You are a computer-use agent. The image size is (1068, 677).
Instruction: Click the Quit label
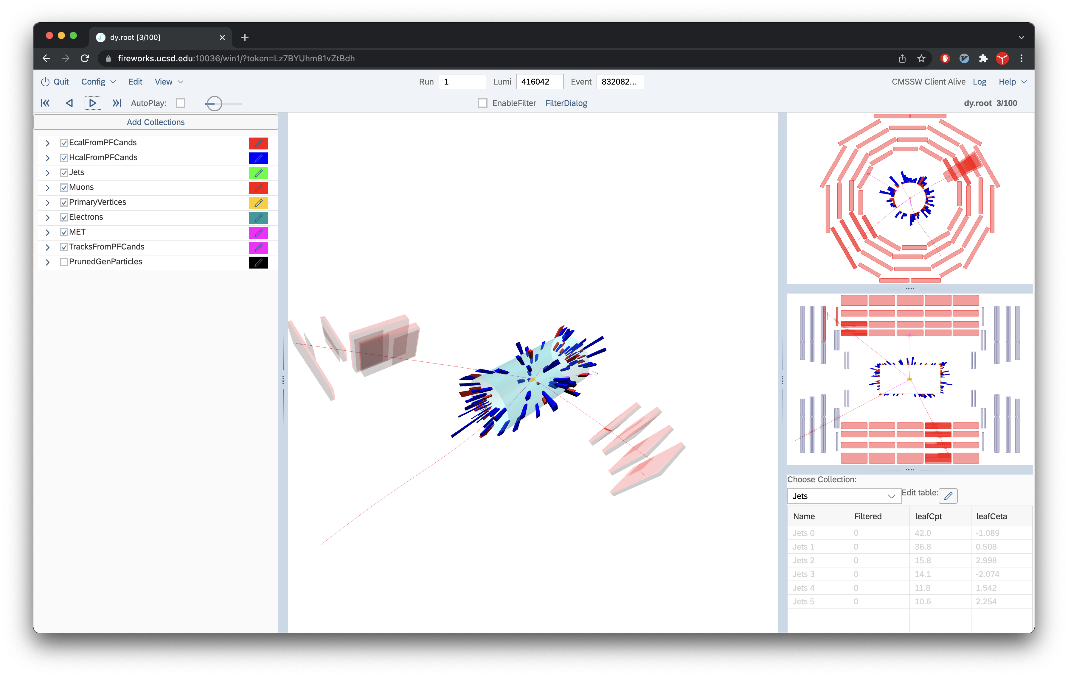click(61, 82)
